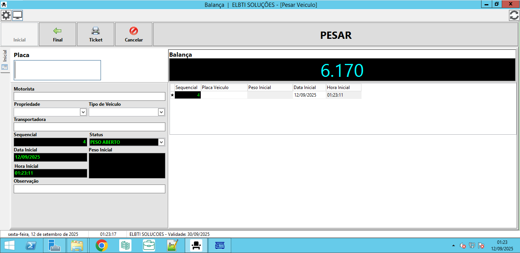The width and height of the screenshot is (520, 253).
Task: Expand the Propriedade dropdown
Action: [83, 112]
